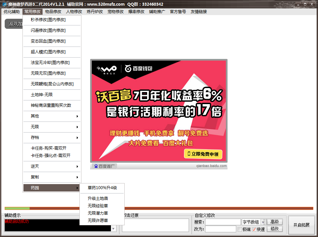Select 神秘商店重置购买次数 item
The image size is (318, 237).
pos(52,105)
